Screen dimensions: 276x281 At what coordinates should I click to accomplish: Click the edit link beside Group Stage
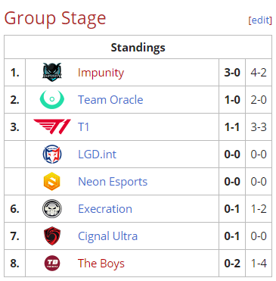tap(260, 20)
